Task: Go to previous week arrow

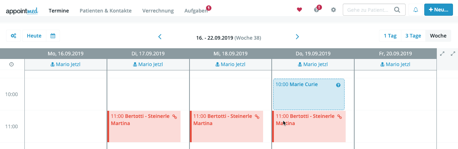Action: click(x=160, y=37)
